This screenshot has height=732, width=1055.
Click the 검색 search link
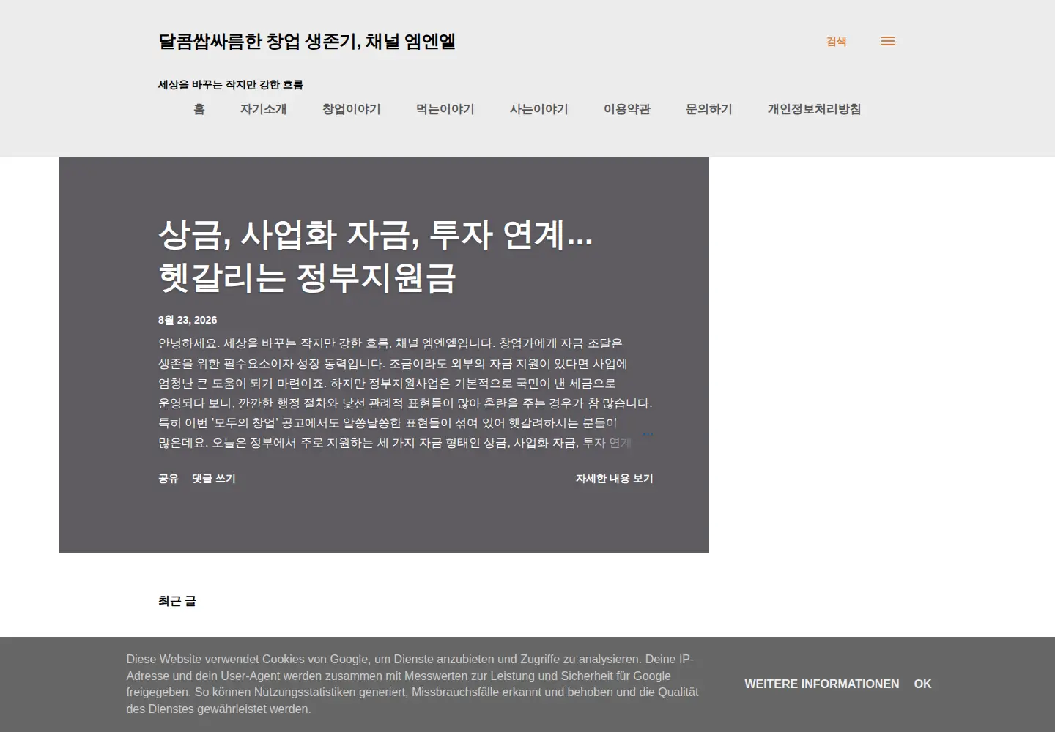point(836,42)
